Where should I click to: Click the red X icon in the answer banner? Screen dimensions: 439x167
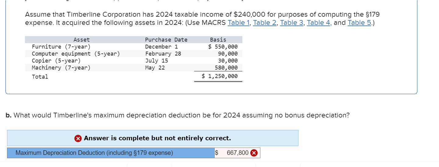point(78,138)
